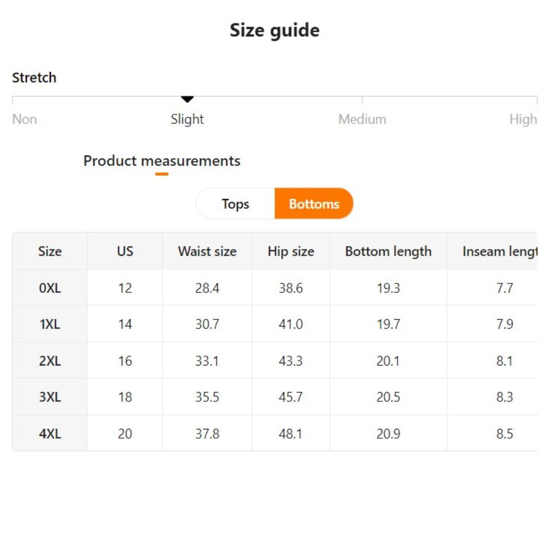Select the Bottoms tab
This screenshot has width=551, height=551.
coord(314,204)
